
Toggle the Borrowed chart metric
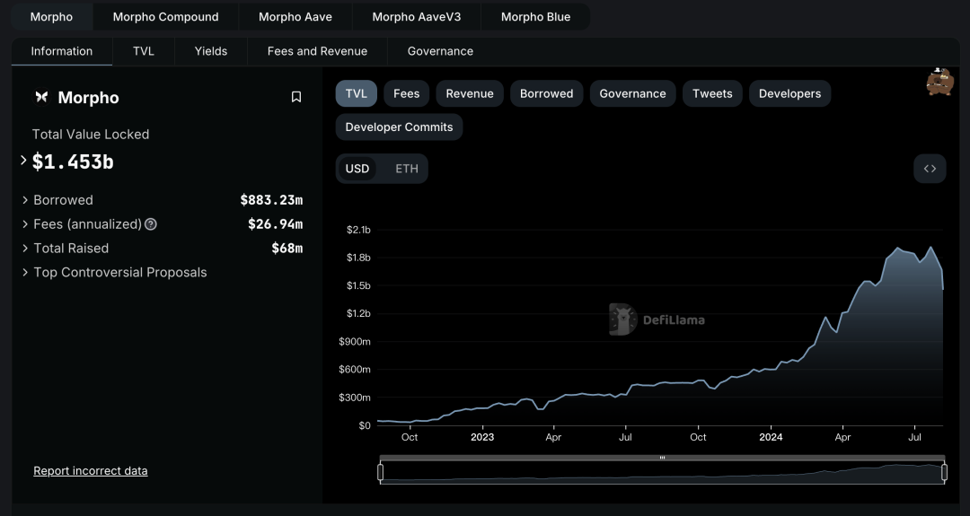coord(546,93)
